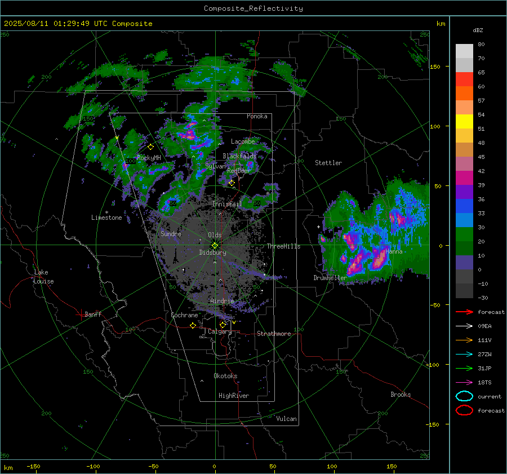Viewport: 507px width, 474px height.
Task: Click the Lacombe city label
Action: 243,141
